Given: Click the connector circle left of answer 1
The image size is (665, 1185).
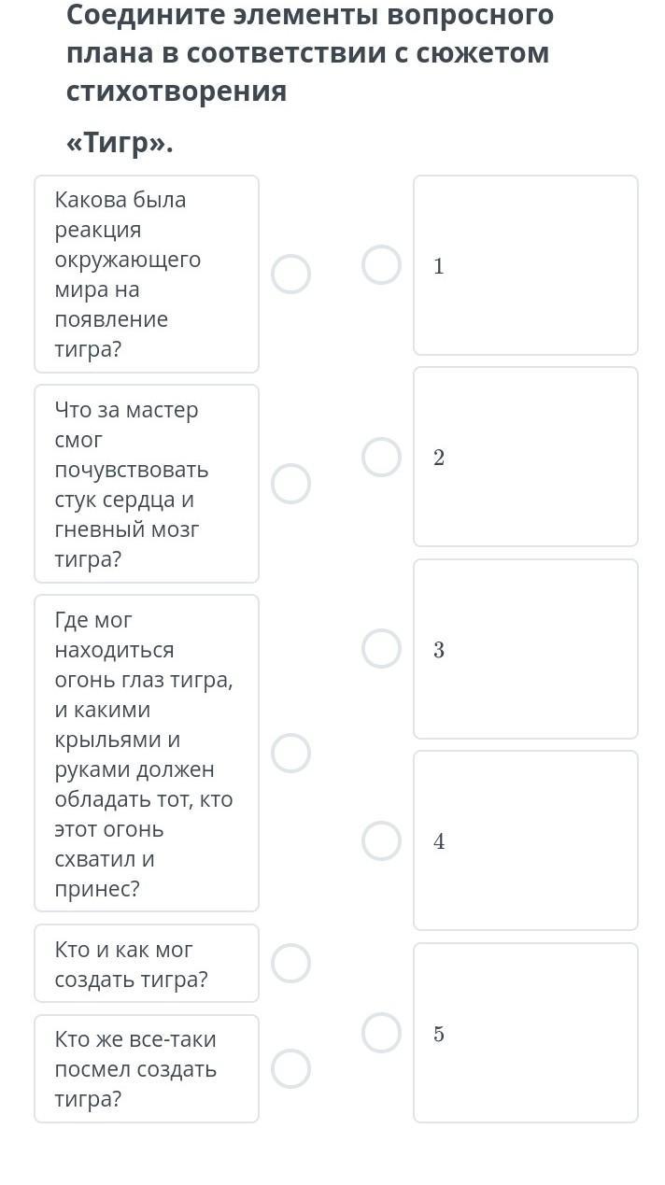Looking at the screenshot, I should 381,265.
